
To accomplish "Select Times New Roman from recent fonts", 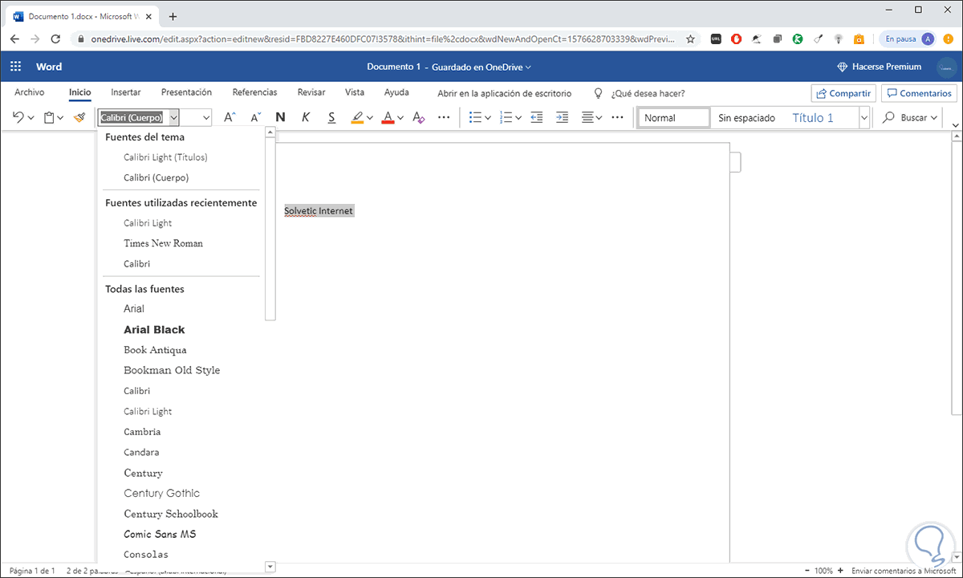I will pos(164,243).
